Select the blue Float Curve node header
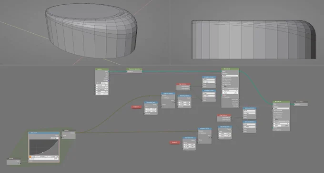The width and height of the screenshot is (324, 173). click(44, 133)
